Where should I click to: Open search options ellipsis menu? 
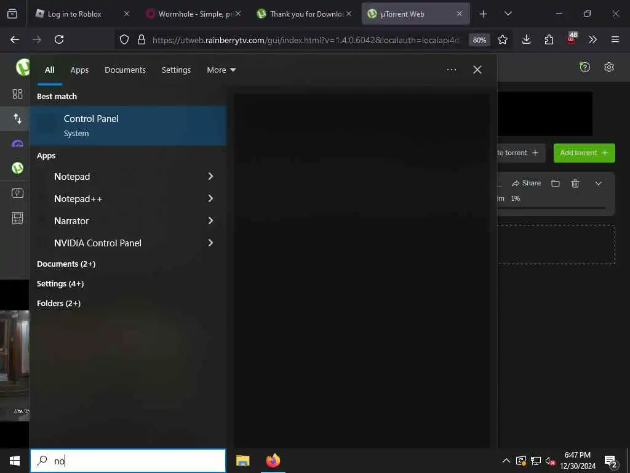(x=451, y=70)
